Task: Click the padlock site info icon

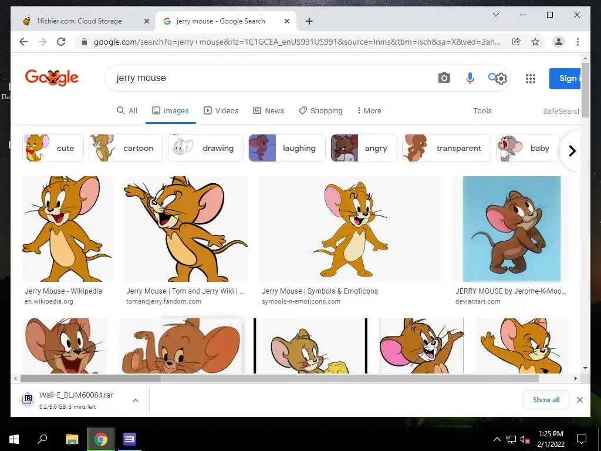Action: pyautogui.click(x=85, y=42)
